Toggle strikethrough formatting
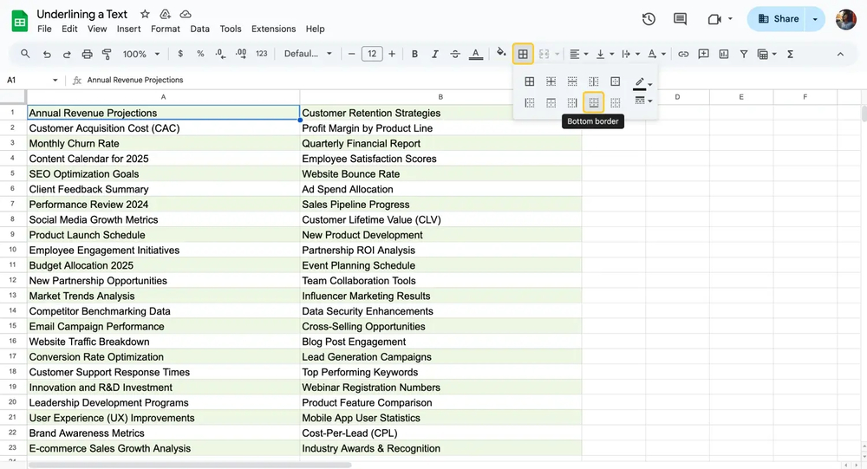867x469 pixels. 455,54
